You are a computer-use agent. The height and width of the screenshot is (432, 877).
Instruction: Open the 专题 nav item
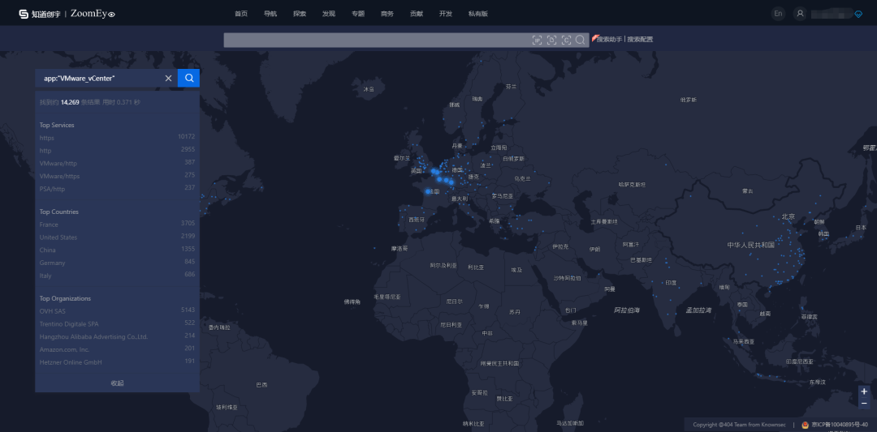pyautogui.click(x=358, y=14)
